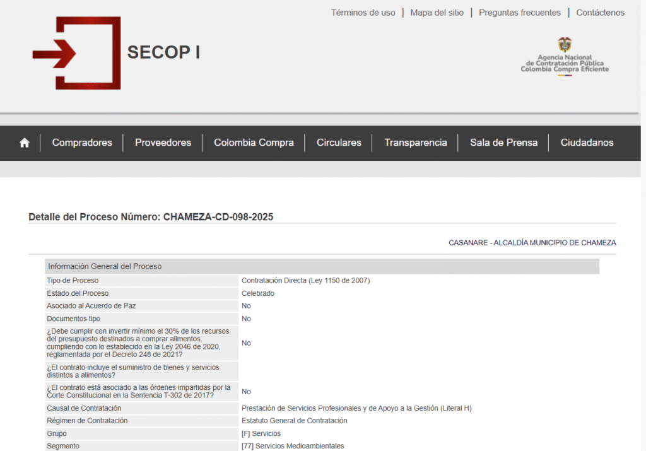Open the Términos de uso link
Screen dimensions: 646x451
pos(363,13)
